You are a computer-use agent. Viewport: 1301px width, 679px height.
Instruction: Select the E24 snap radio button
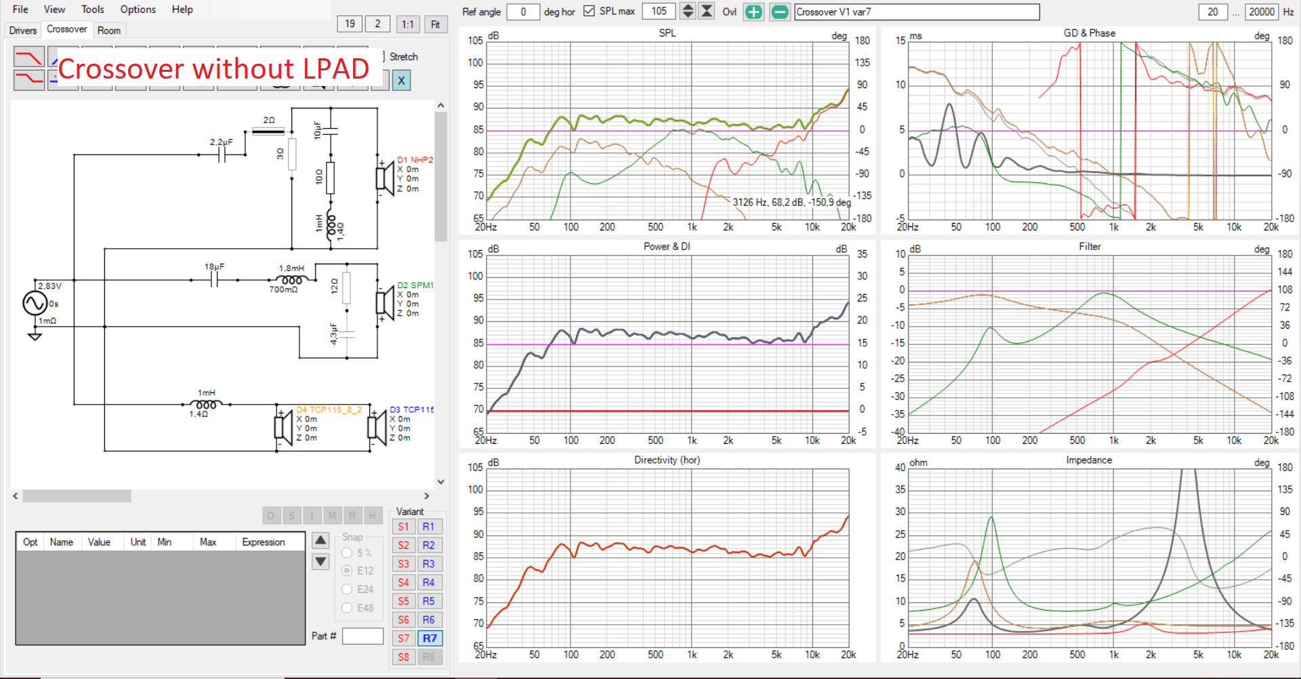click(x=347, y=589)
